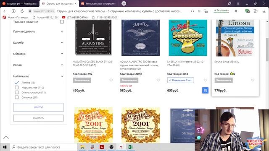Open the НЕВЕРОЯТНЫЕ YouTube bookmark
Image resolution: width=269 pixels, height=151 pixels.
75,17
